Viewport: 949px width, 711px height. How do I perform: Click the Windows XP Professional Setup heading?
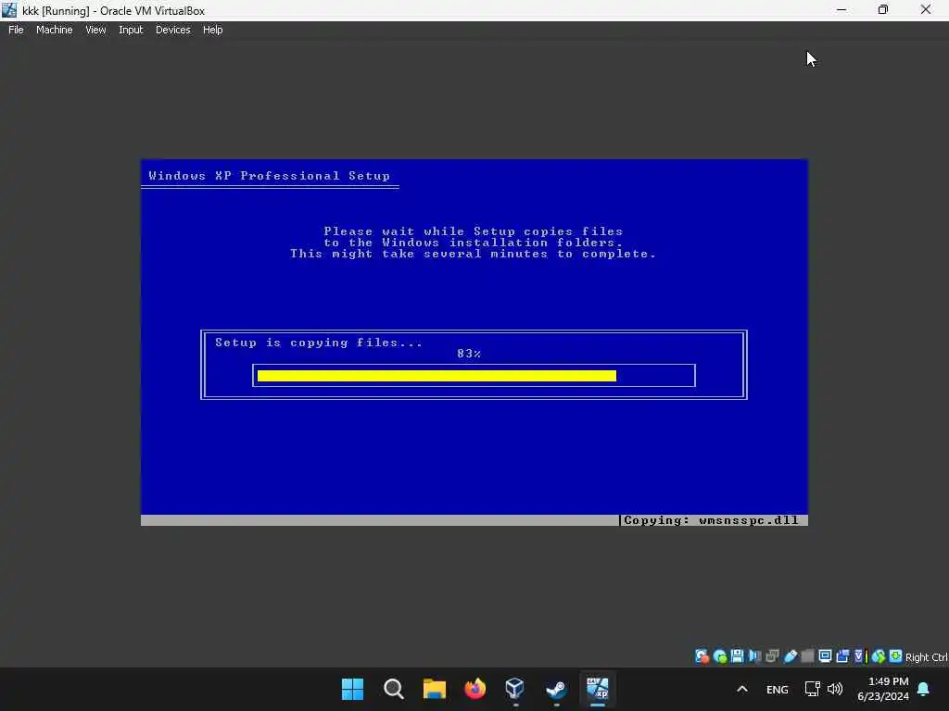click(269, 175)
